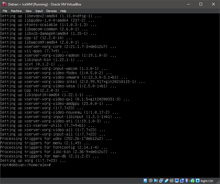Open the optical drives status icon
The width and height of the screenshot is (220, 184).
pos(151,181)
